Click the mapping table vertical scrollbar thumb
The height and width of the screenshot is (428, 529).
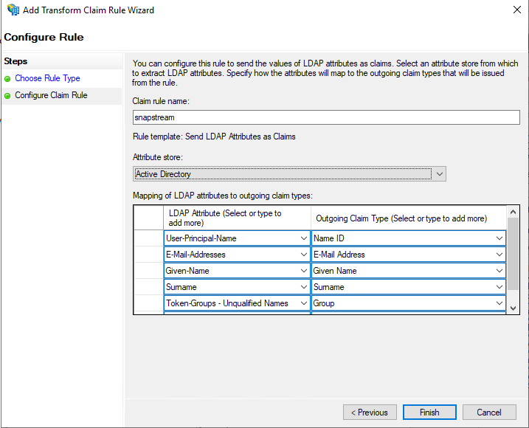pyautogui.click(x=514, y=254)
